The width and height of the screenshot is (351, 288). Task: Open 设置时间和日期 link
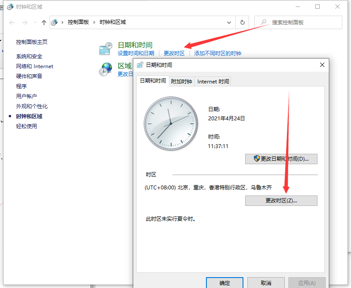point(136,53)
